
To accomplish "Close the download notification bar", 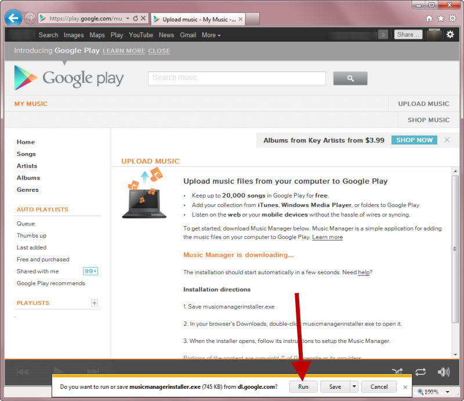I will [x=405, y=387].
